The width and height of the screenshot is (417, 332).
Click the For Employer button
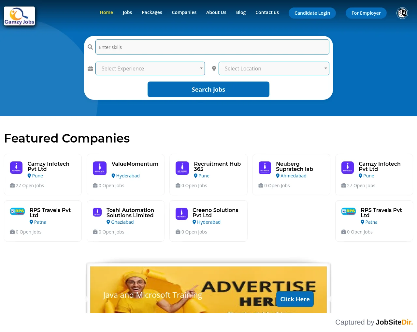[366, 13]
